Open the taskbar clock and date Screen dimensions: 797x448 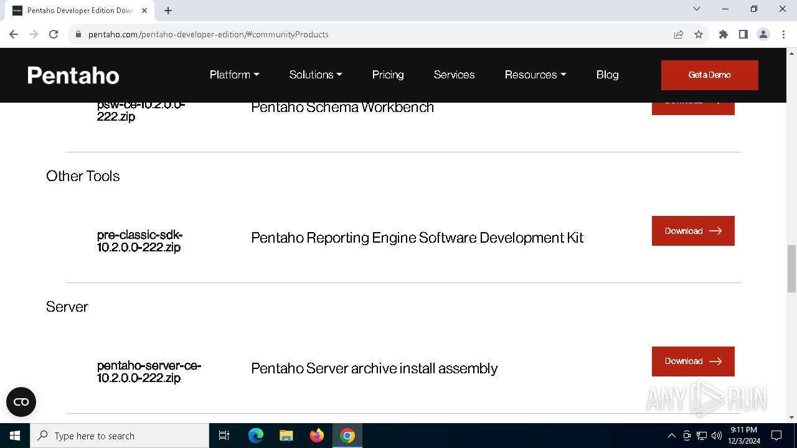pos(744,436)
